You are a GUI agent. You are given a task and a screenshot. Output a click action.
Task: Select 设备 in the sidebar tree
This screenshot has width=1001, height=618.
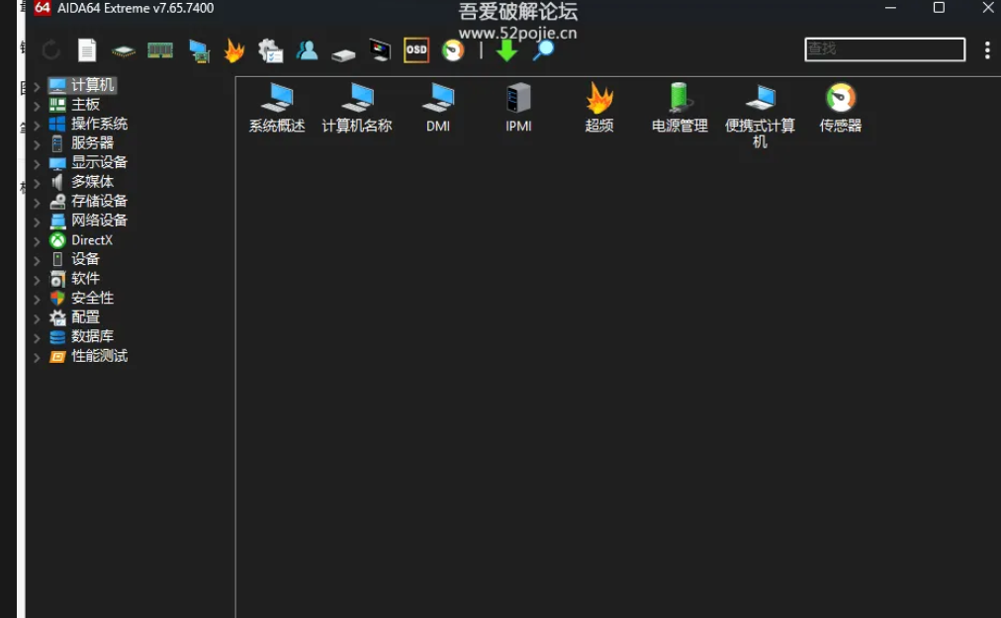coord(85,259)
